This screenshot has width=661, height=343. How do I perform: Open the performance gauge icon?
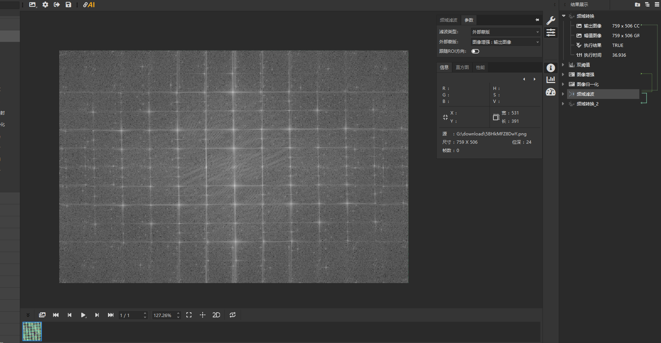551,92
